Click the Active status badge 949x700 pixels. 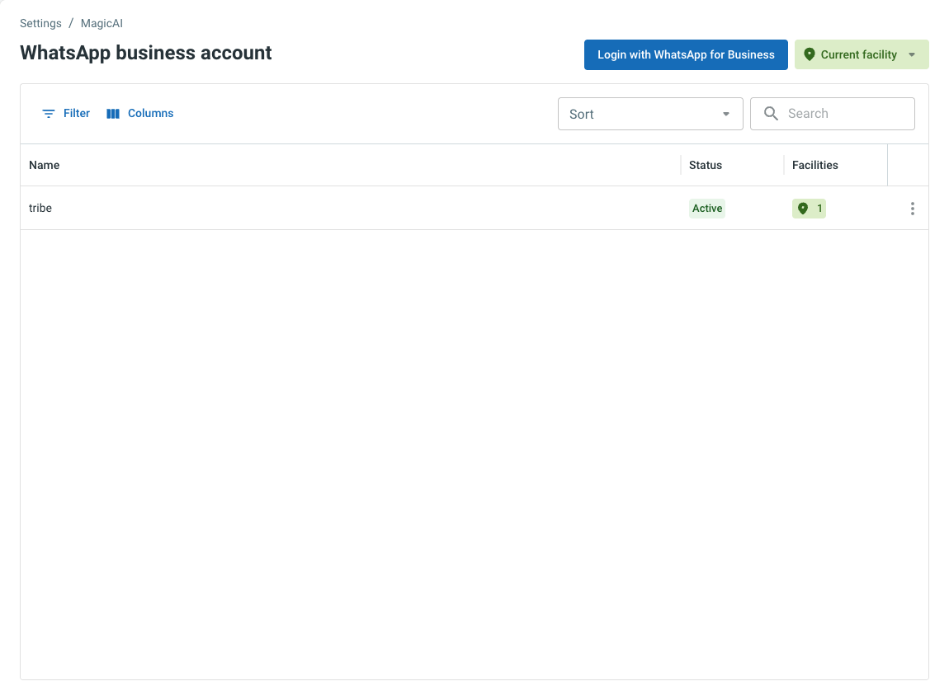tap(707, 209)
